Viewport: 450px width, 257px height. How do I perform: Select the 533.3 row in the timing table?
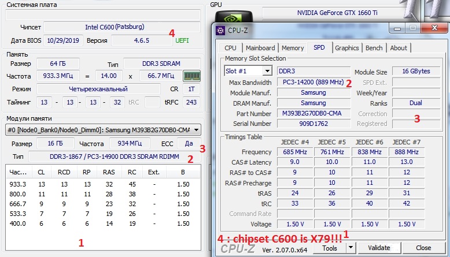pos(103,214)
